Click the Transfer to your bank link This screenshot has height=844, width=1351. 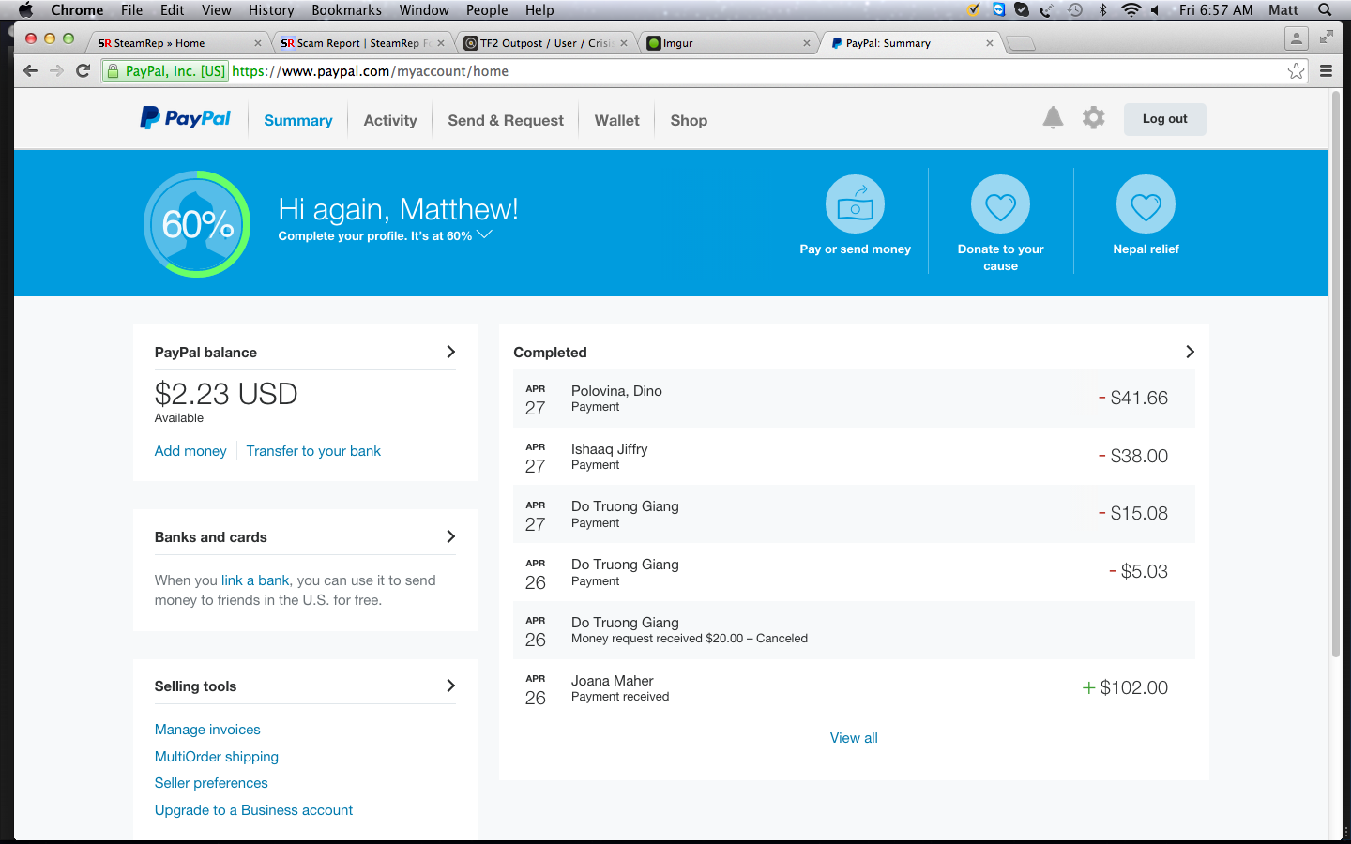point(313,451)
